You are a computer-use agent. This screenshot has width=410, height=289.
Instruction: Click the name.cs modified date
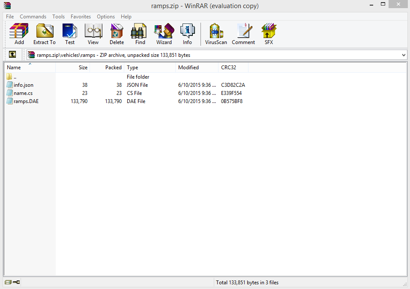pyautogui.click(x=197, y=93)
